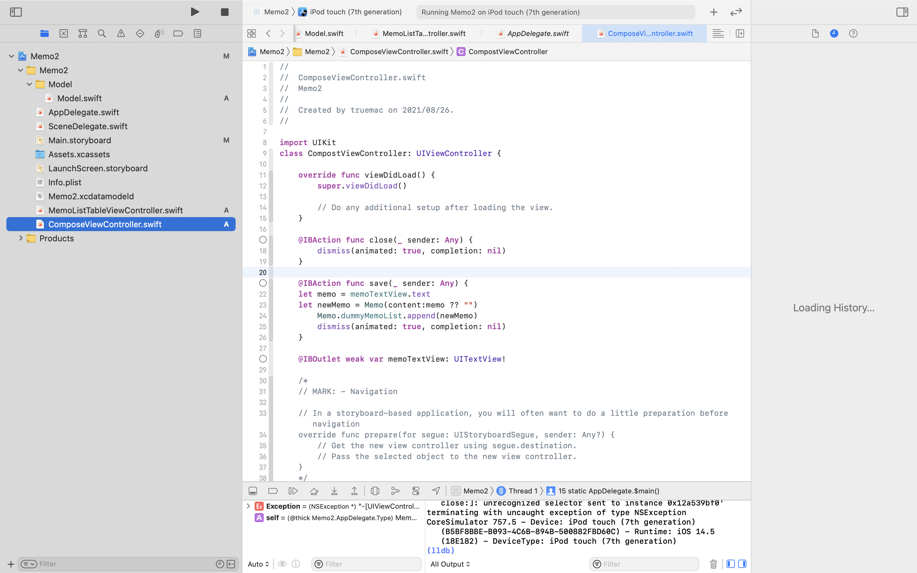Expand the Products folder

pyautogui.click(x=21, y=238)
